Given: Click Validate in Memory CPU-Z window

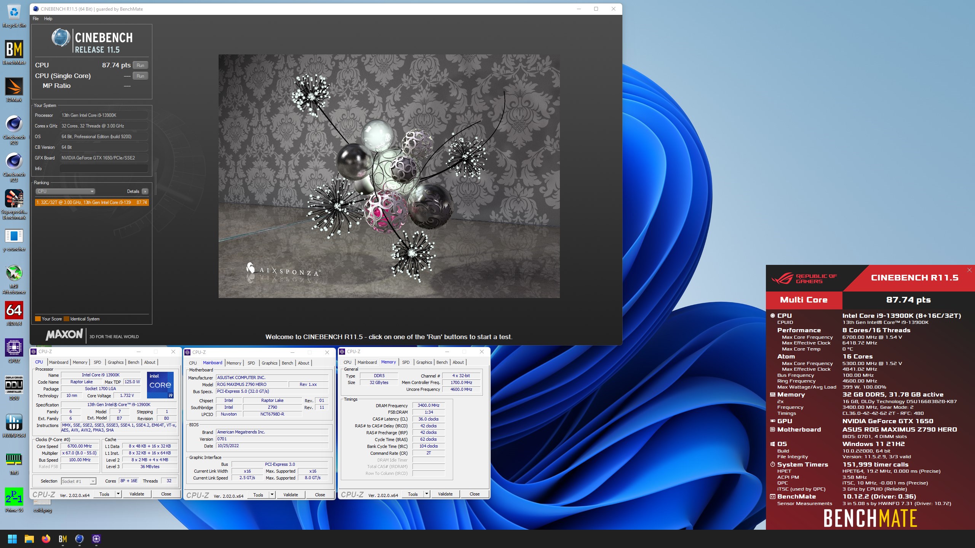Looking at the screenshot, I should (x=445, y=494).
